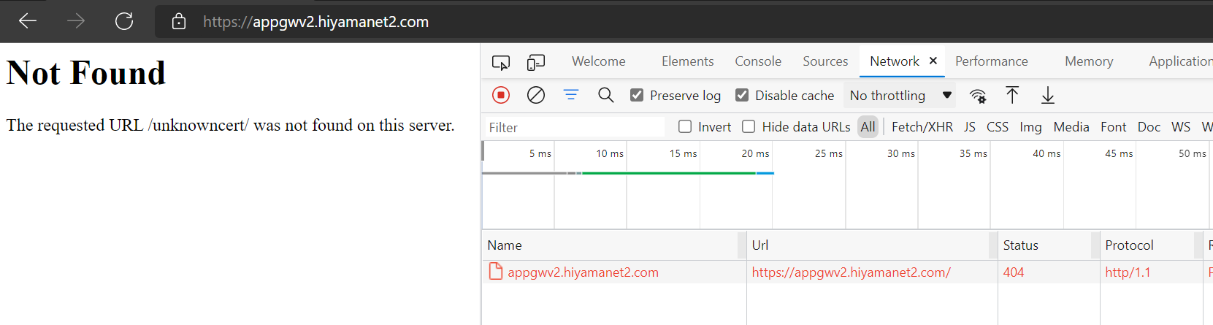Click the 20 ms timeline marker
Image resolution: width=1213 pixels, height=325 pixels.
point(755,153)
